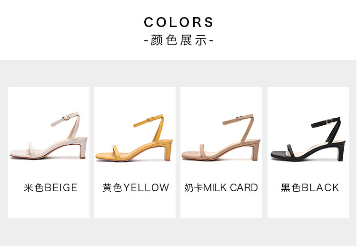Select the yellow sandal image
The image size is (357, 251).
[134, 138]
